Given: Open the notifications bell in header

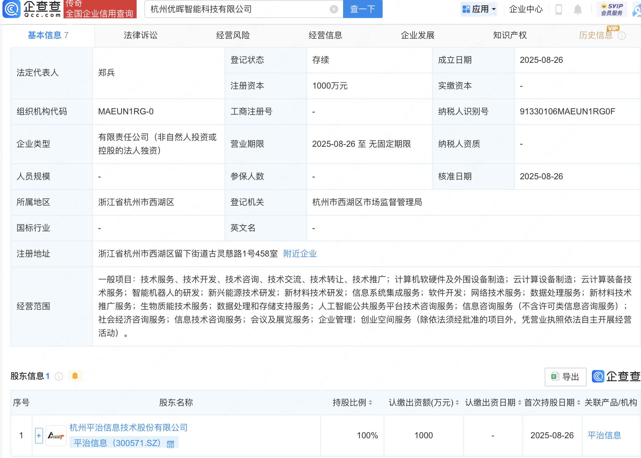Looking at the screenshot, I should point(577,9).
